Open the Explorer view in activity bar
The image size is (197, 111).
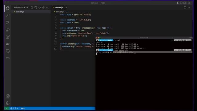(8, 8)
